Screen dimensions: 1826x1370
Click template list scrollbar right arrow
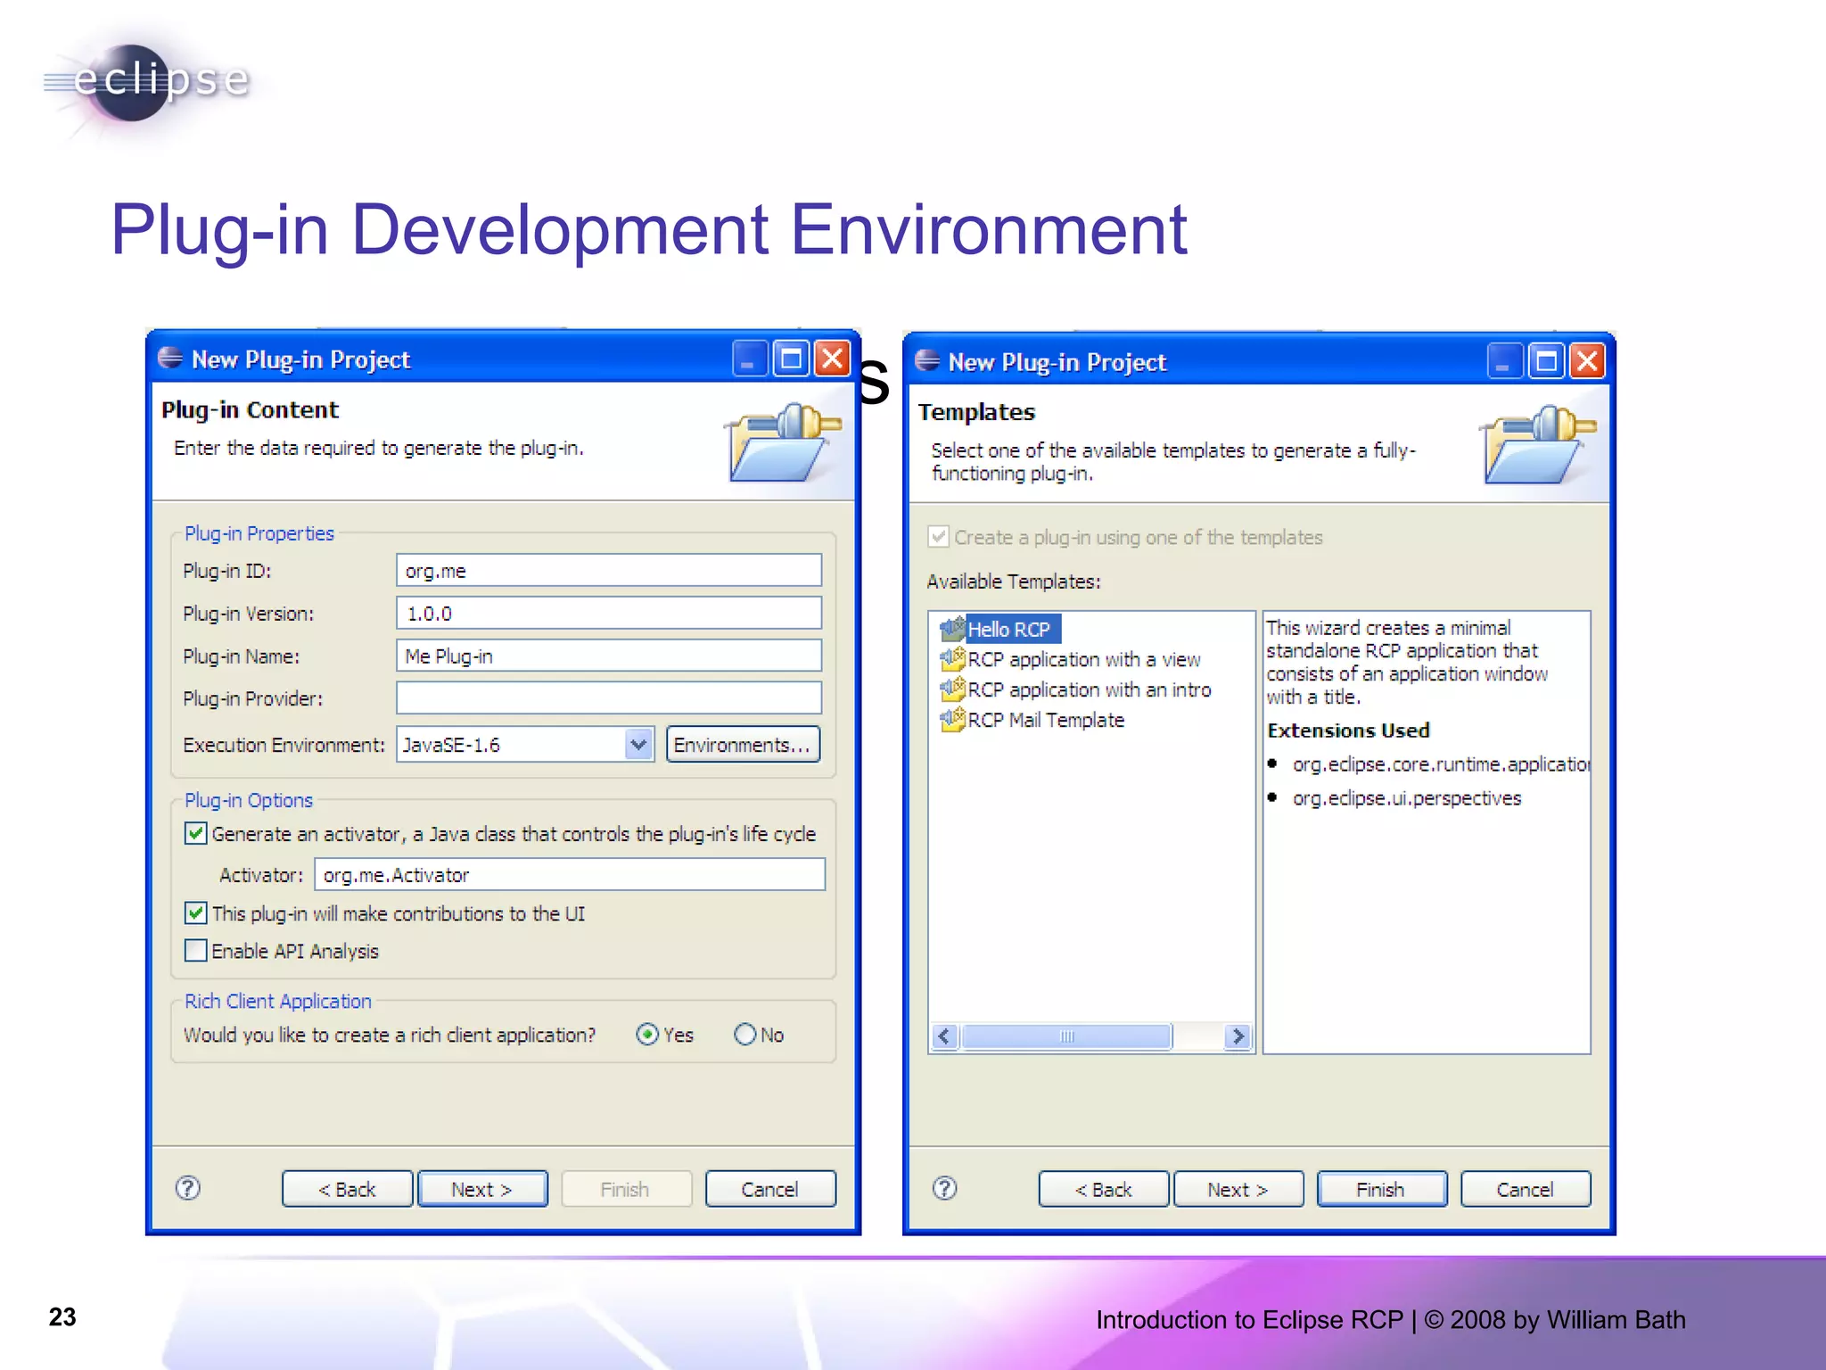pyautogui.click(x=1238, y=1036)
